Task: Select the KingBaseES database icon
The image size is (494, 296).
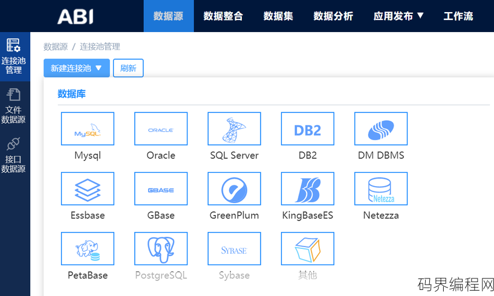Action: (308, 188)
